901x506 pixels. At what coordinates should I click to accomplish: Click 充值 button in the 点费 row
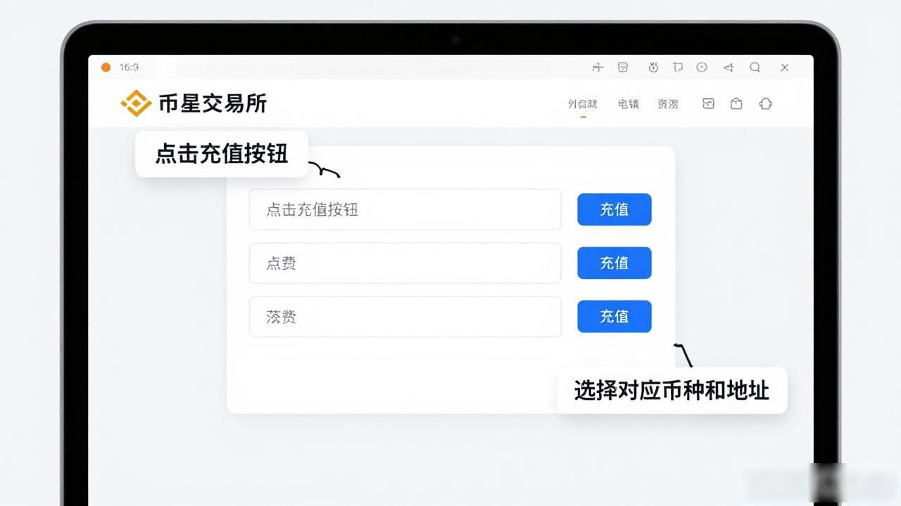pyautogui.click(x=615, y=263)
